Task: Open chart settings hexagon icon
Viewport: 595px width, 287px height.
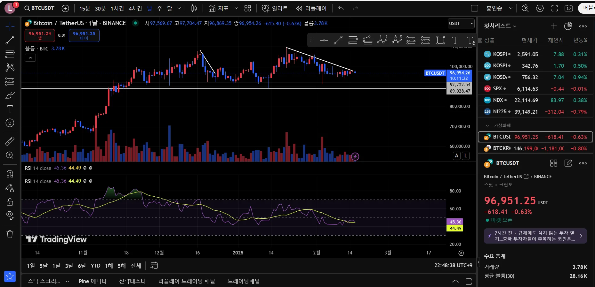Action: pyautogui.click(x=540, y=8)
